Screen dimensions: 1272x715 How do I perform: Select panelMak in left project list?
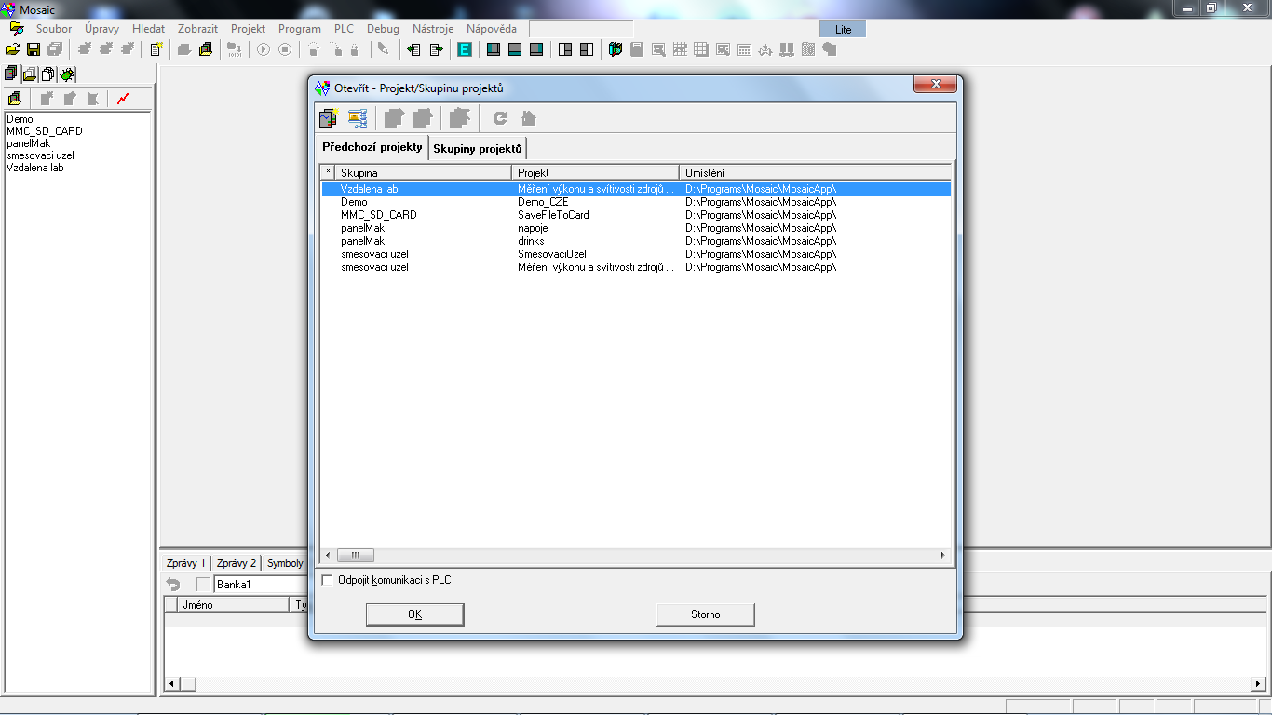[x=28, y=143]
